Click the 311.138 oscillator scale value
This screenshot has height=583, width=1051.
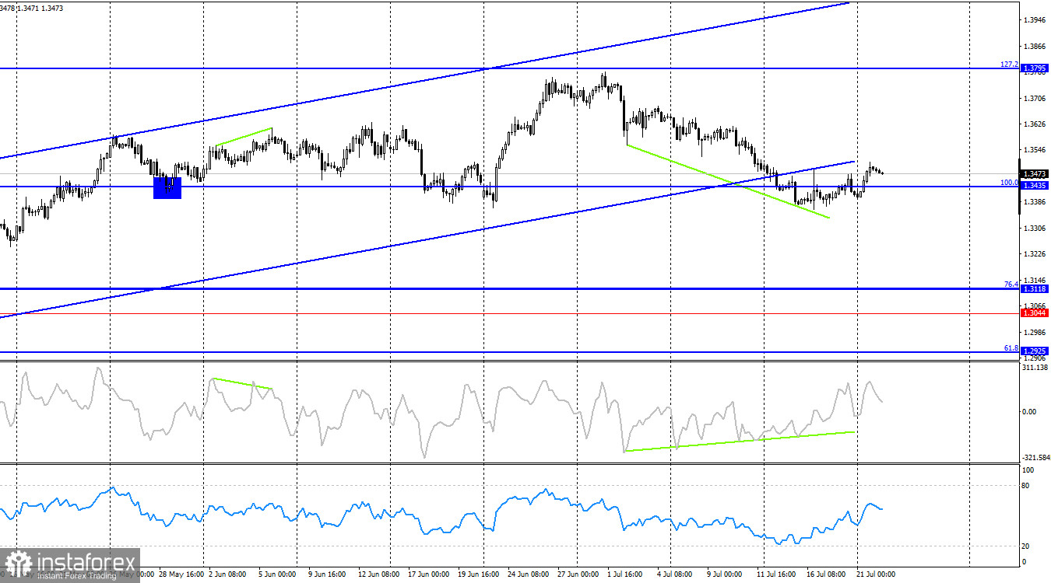[1035, 367]
